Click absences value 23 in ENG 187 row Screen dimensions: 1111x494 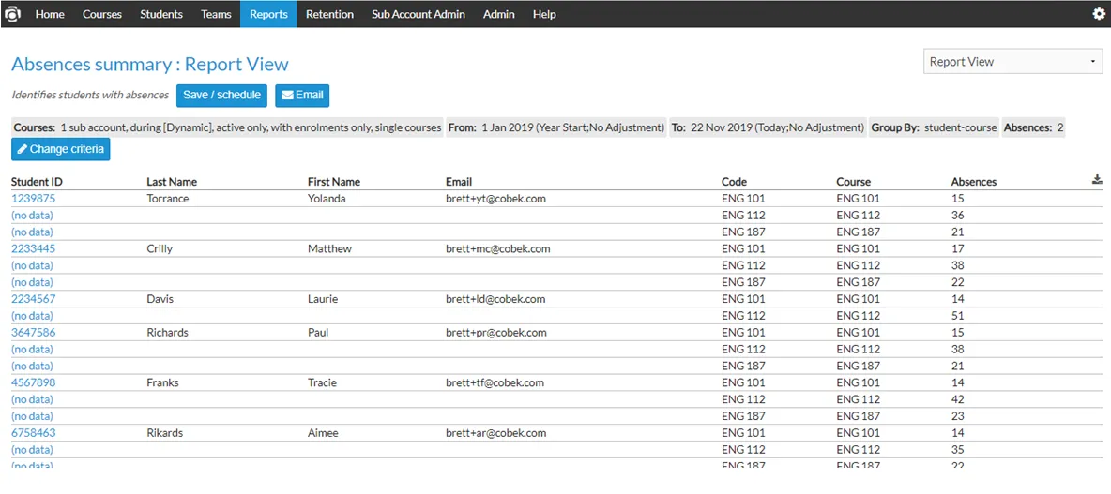957,417
